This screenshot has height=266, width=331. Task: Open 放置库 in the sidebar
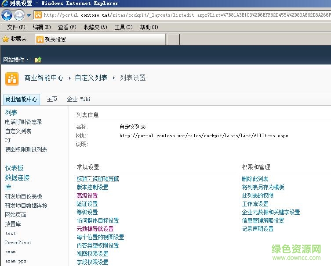[13, 224]
